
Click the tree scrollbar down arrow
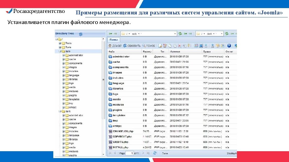[x=103, y=154]
